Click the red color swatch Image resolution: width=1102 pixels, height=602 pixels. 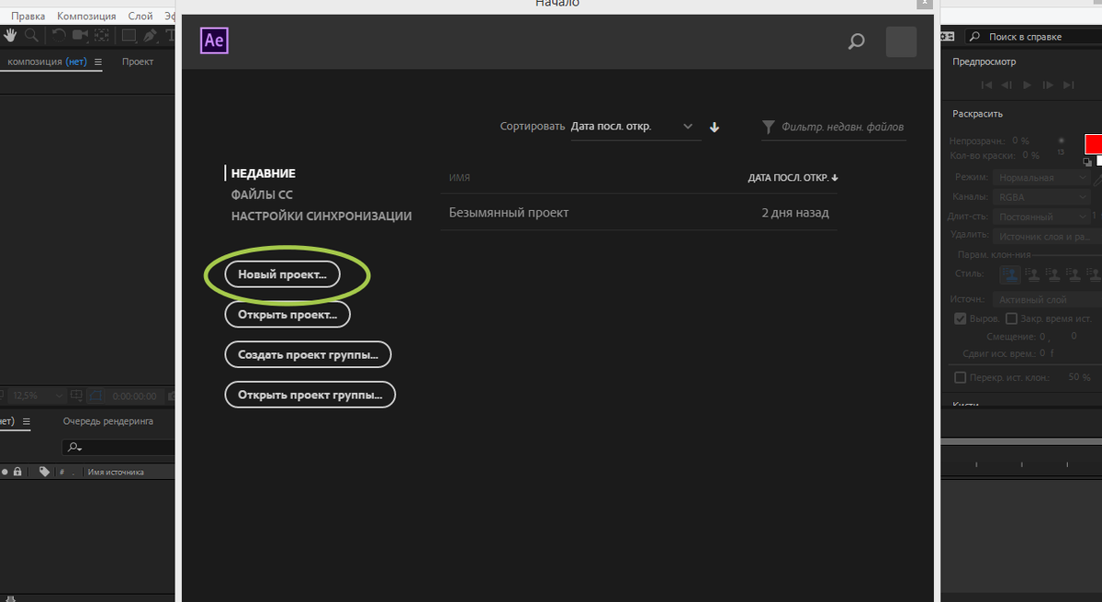pyautogui.click(x=1093, y=144)
